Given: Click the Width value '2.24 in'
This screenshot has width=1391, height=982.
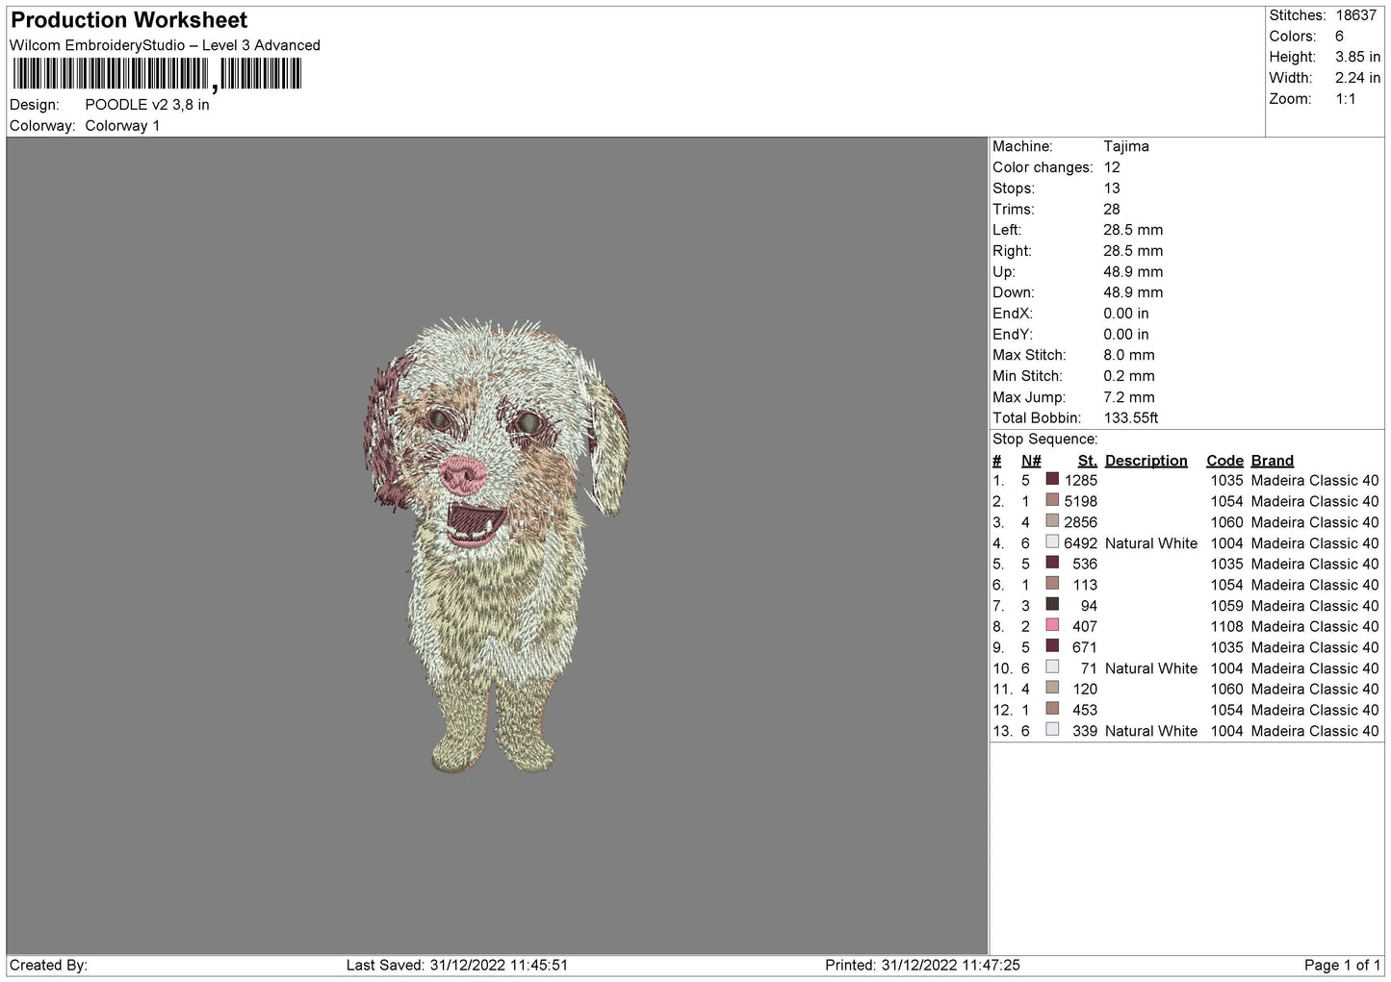Looking at the screenshot, I should 1357,78.
